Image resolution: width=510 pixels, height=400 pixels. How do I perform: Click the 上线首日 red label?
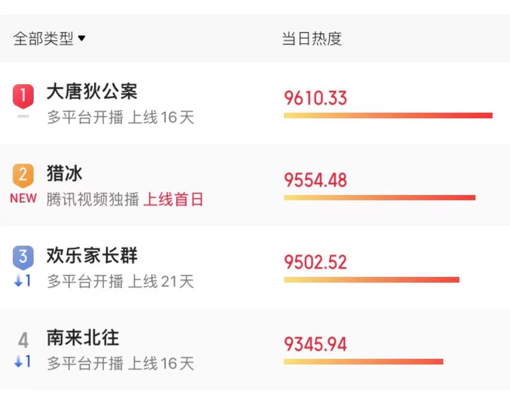click(x=173, y=199)
